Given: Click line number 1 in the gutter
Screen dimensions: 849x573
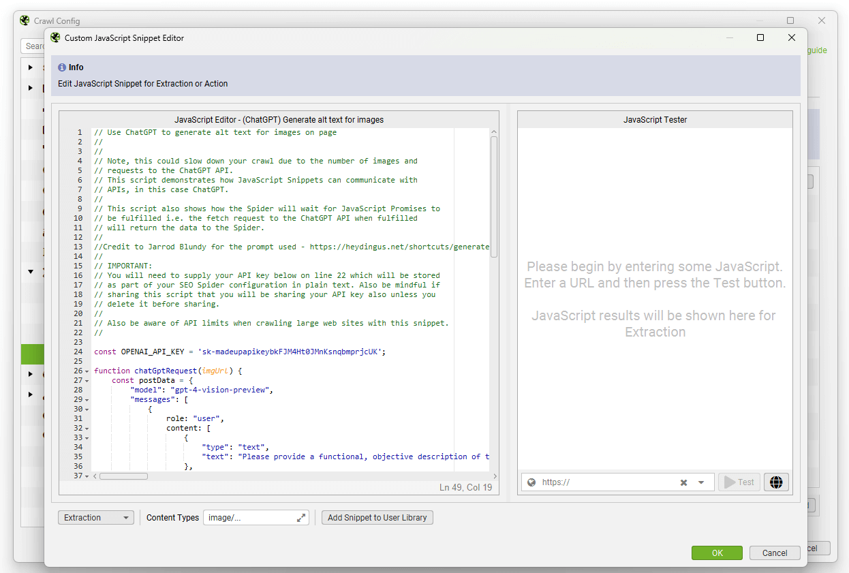Looking at the screenshot, I should click(80, 133).
